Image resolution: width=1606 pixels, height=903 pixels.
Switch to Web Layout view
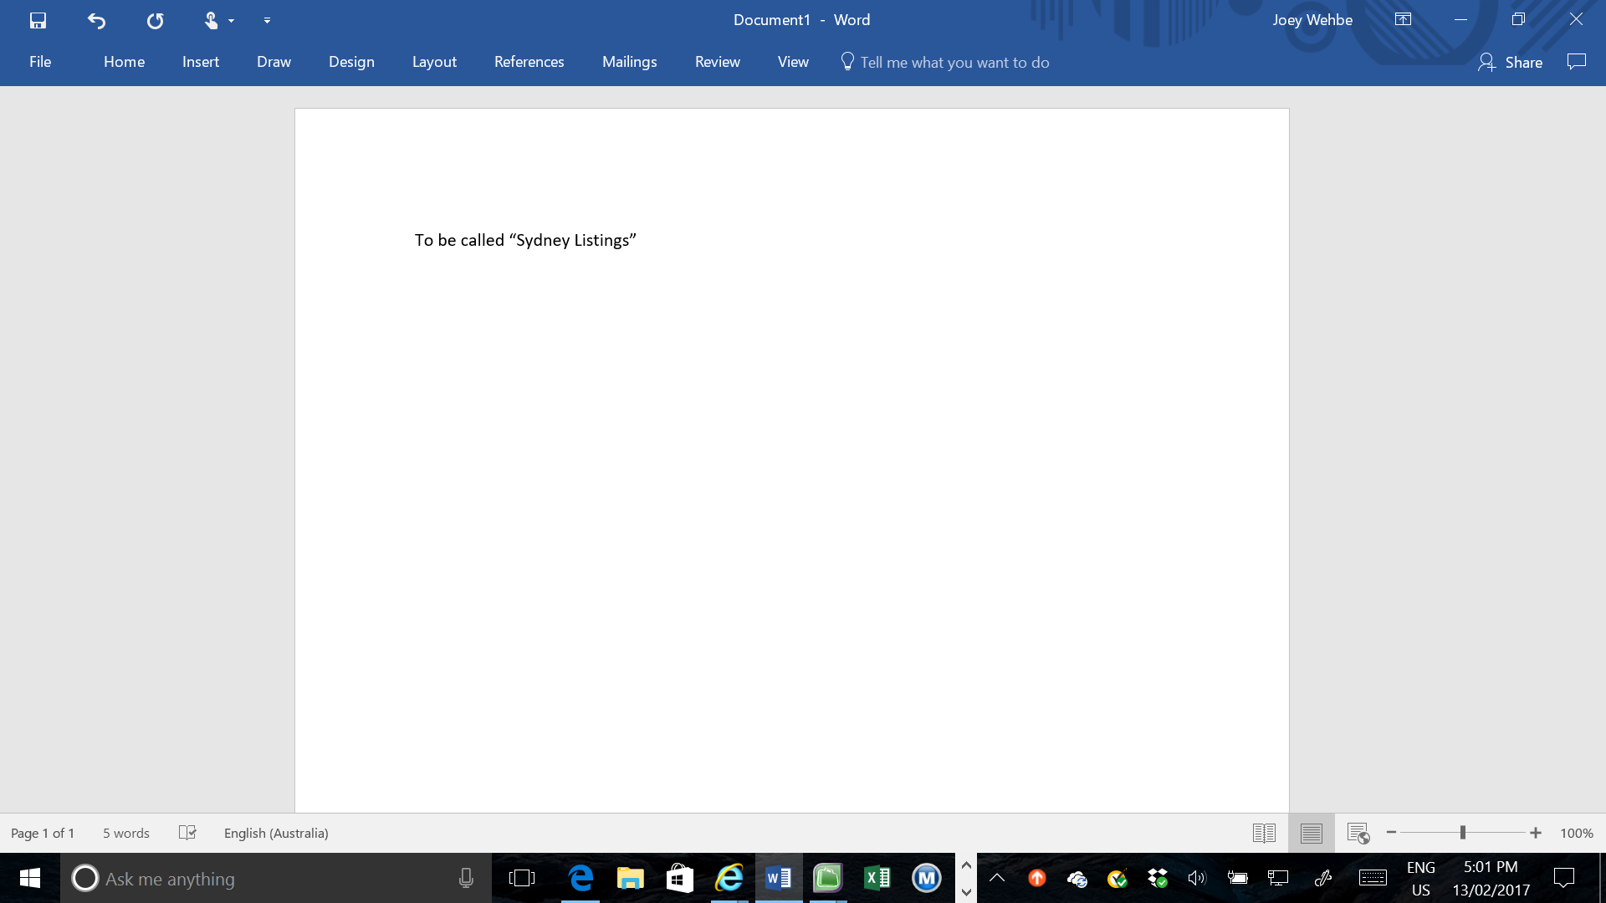pos(1358,833)
